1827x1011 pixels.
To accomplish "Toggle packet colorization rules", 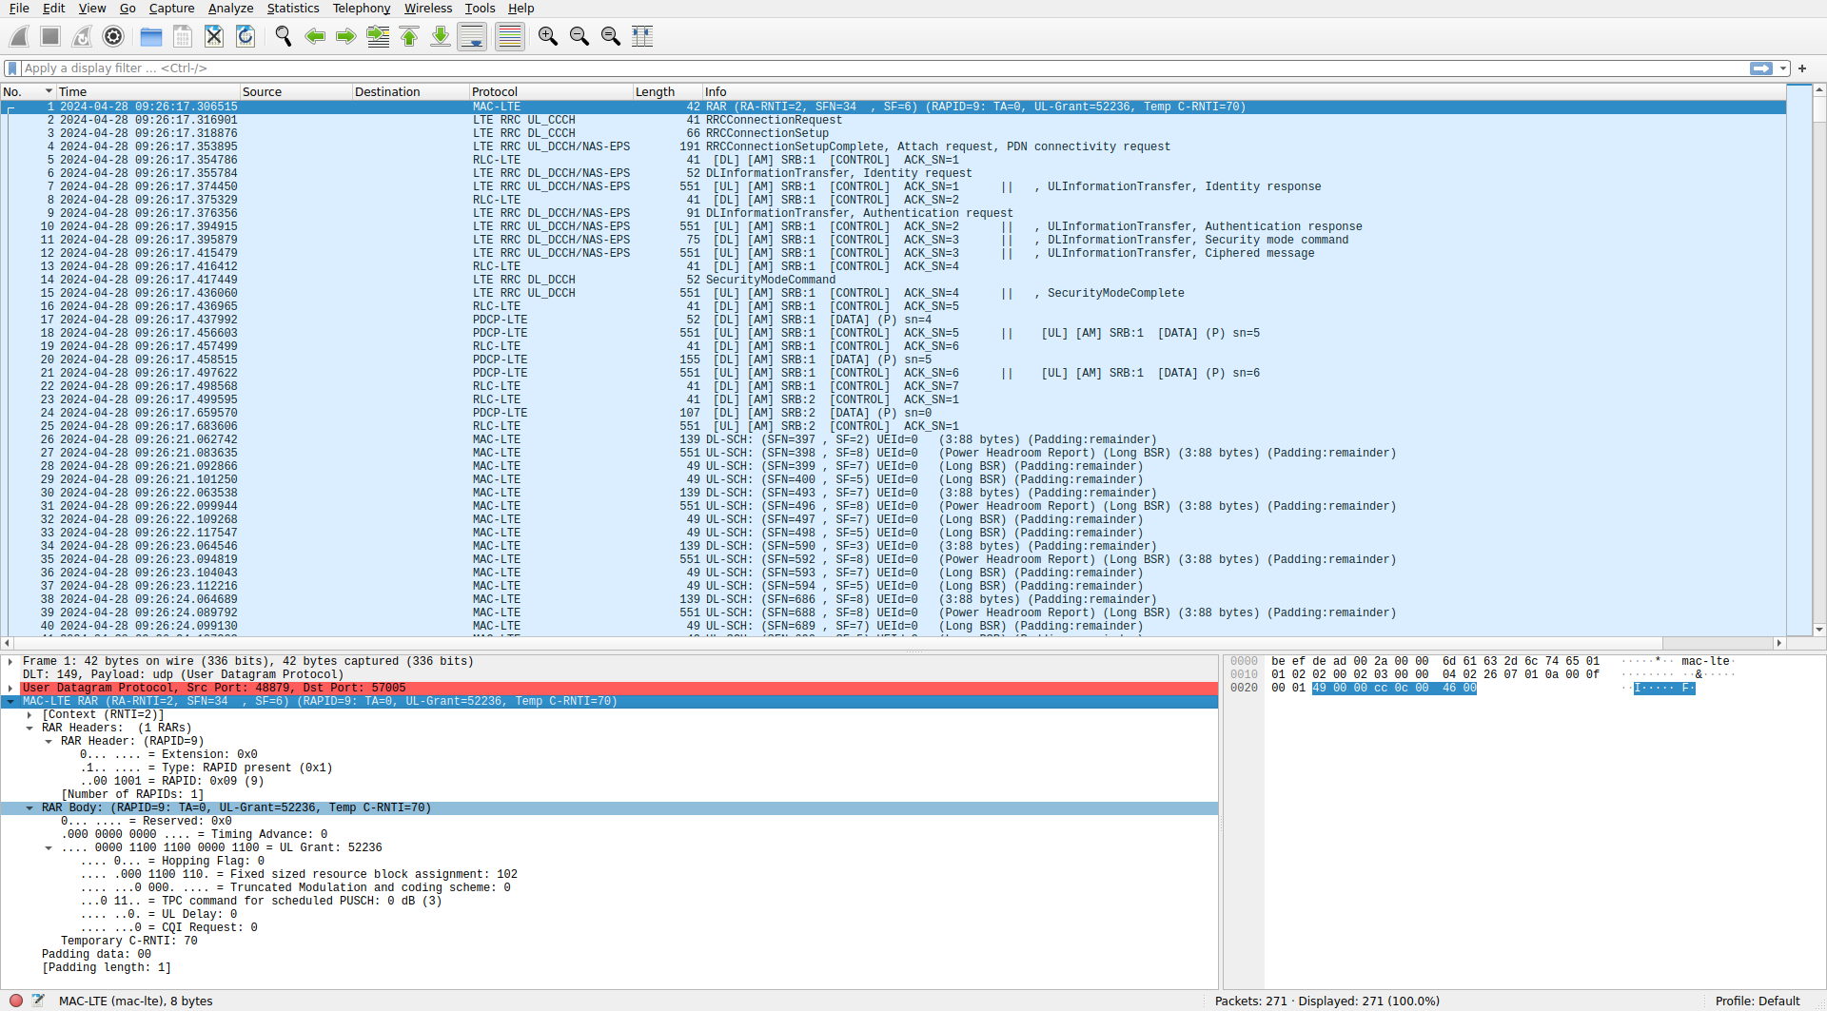I will pyautogui.click(x=510, y=36).
